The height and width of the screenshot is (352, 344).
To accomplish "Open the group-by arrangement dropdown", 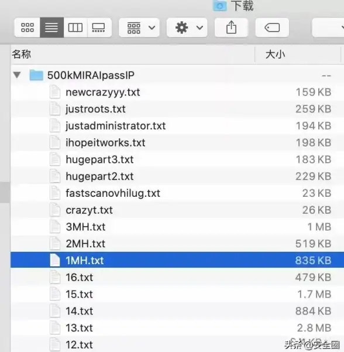I will click(139, 28).
